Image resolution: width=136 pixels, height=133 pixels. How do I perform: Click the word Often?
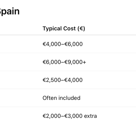(x=50, y=98)
